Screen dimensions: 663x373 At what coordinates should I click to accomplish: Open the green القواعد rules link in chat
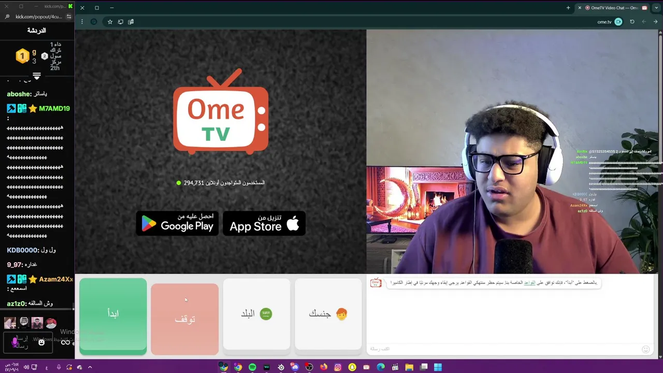[x=529, y=282]
